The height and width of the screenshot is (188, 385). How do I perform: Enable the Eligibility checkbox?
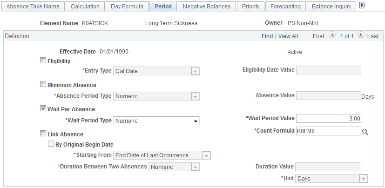coord(43,60)
